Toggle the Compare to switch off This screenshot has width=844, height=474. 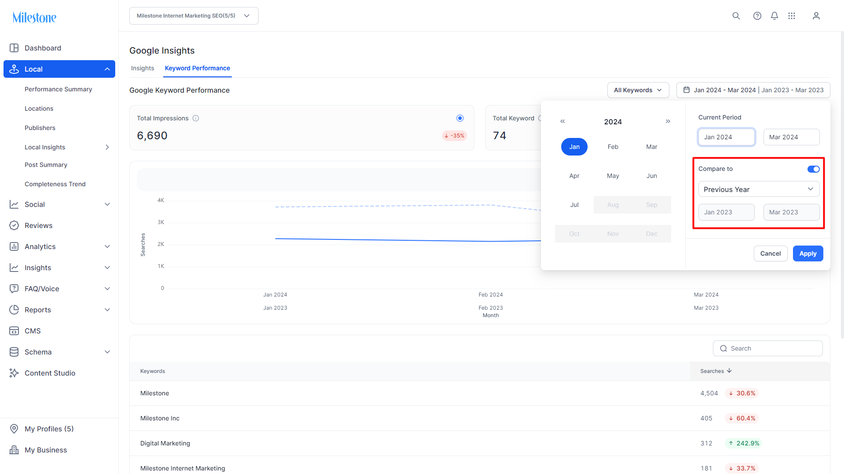[814, 169]
